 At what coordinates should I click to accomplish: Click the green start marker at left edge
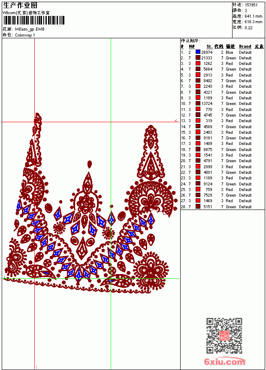point(5,277)
